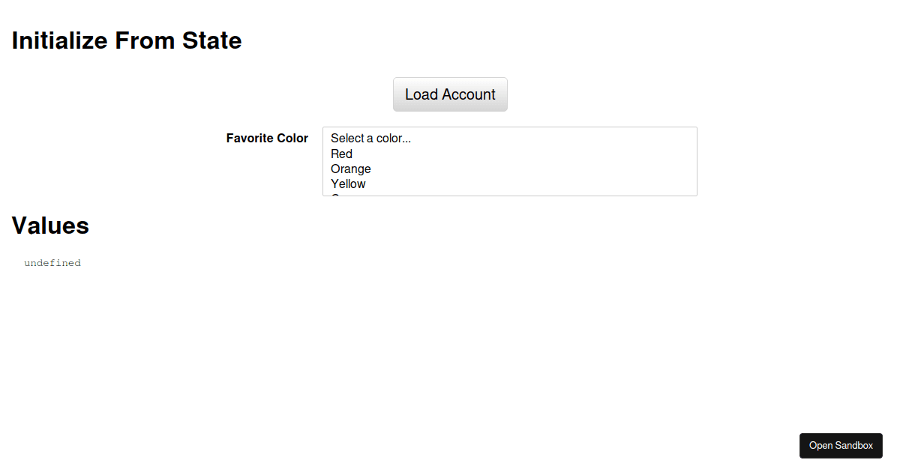
Task: Click the undefined values text
Action: [52, 262]
